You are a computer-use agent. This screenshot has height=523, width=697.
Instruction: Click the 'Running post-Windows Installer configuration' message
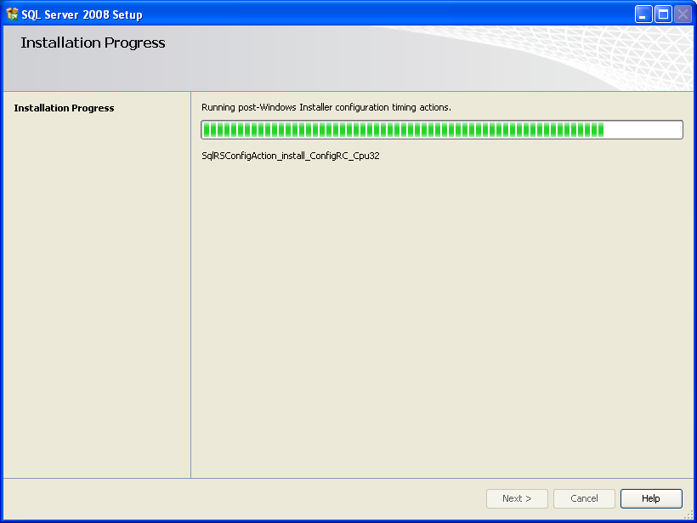(x=326, y=107)
